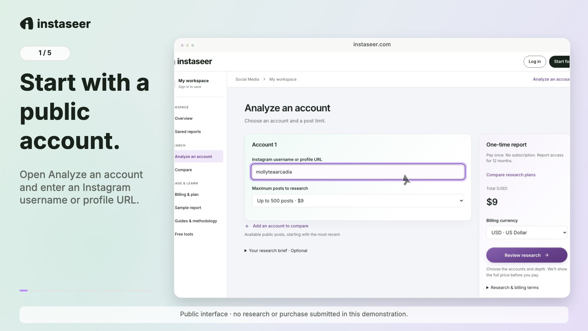Open the Billing currency dropdown

pyautogui.click(x=526, y=233)
